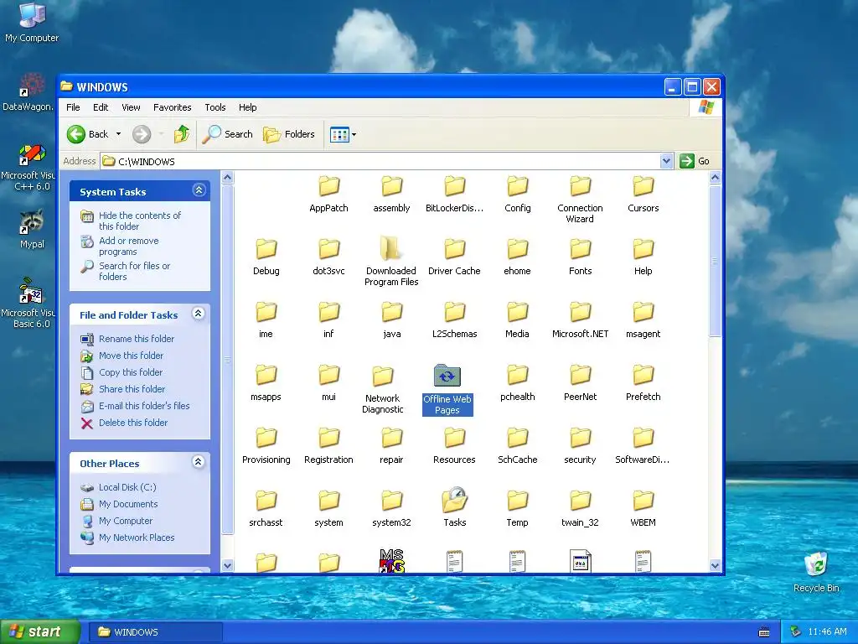Select the system32 folder
Viewport: 858px width, 644px height.
click(x=391, y=507)
